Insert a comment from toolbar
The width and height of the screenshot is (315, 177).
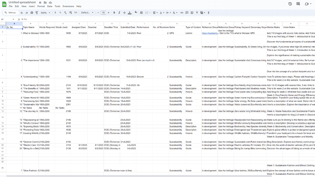(187, 13)
